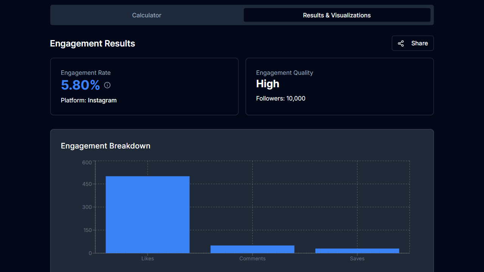The height and width of the screenshot is (272, 484).
Task: Click the Likes bar in chart
Action: 147,215
